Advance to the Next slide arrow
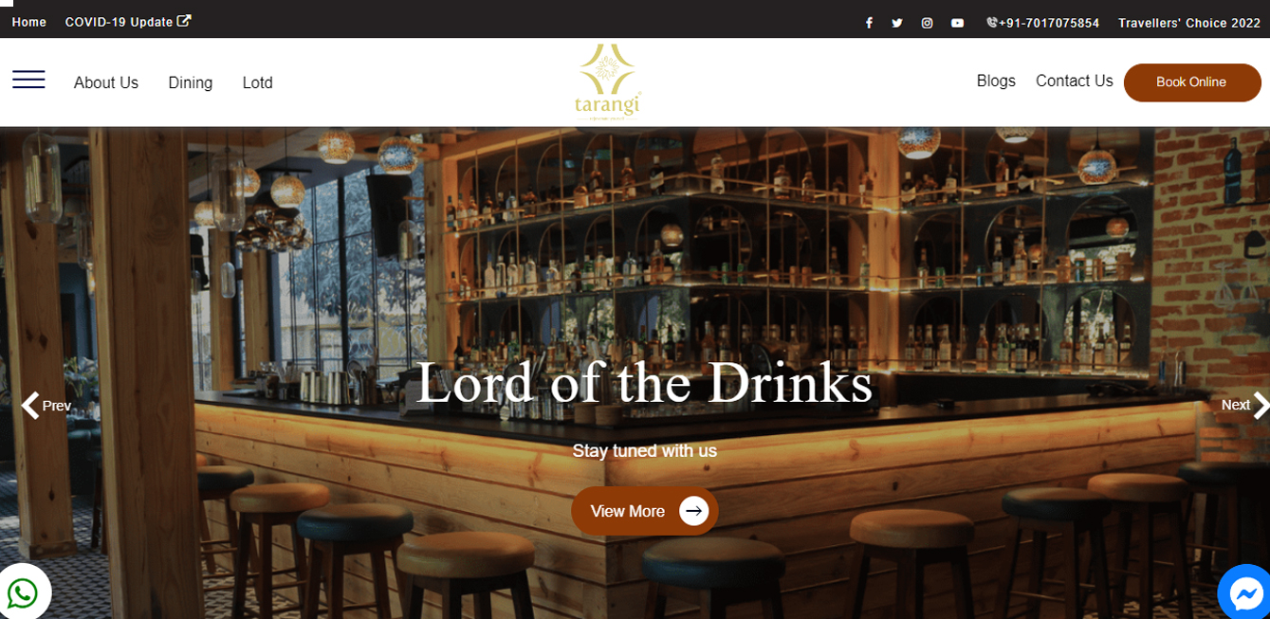This screenshot has height=619, width=1270. (1245, 406)
